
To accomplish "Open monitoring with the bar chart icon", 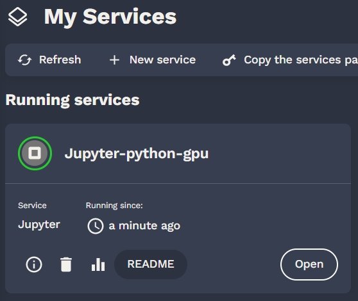I will click(98, 264).
